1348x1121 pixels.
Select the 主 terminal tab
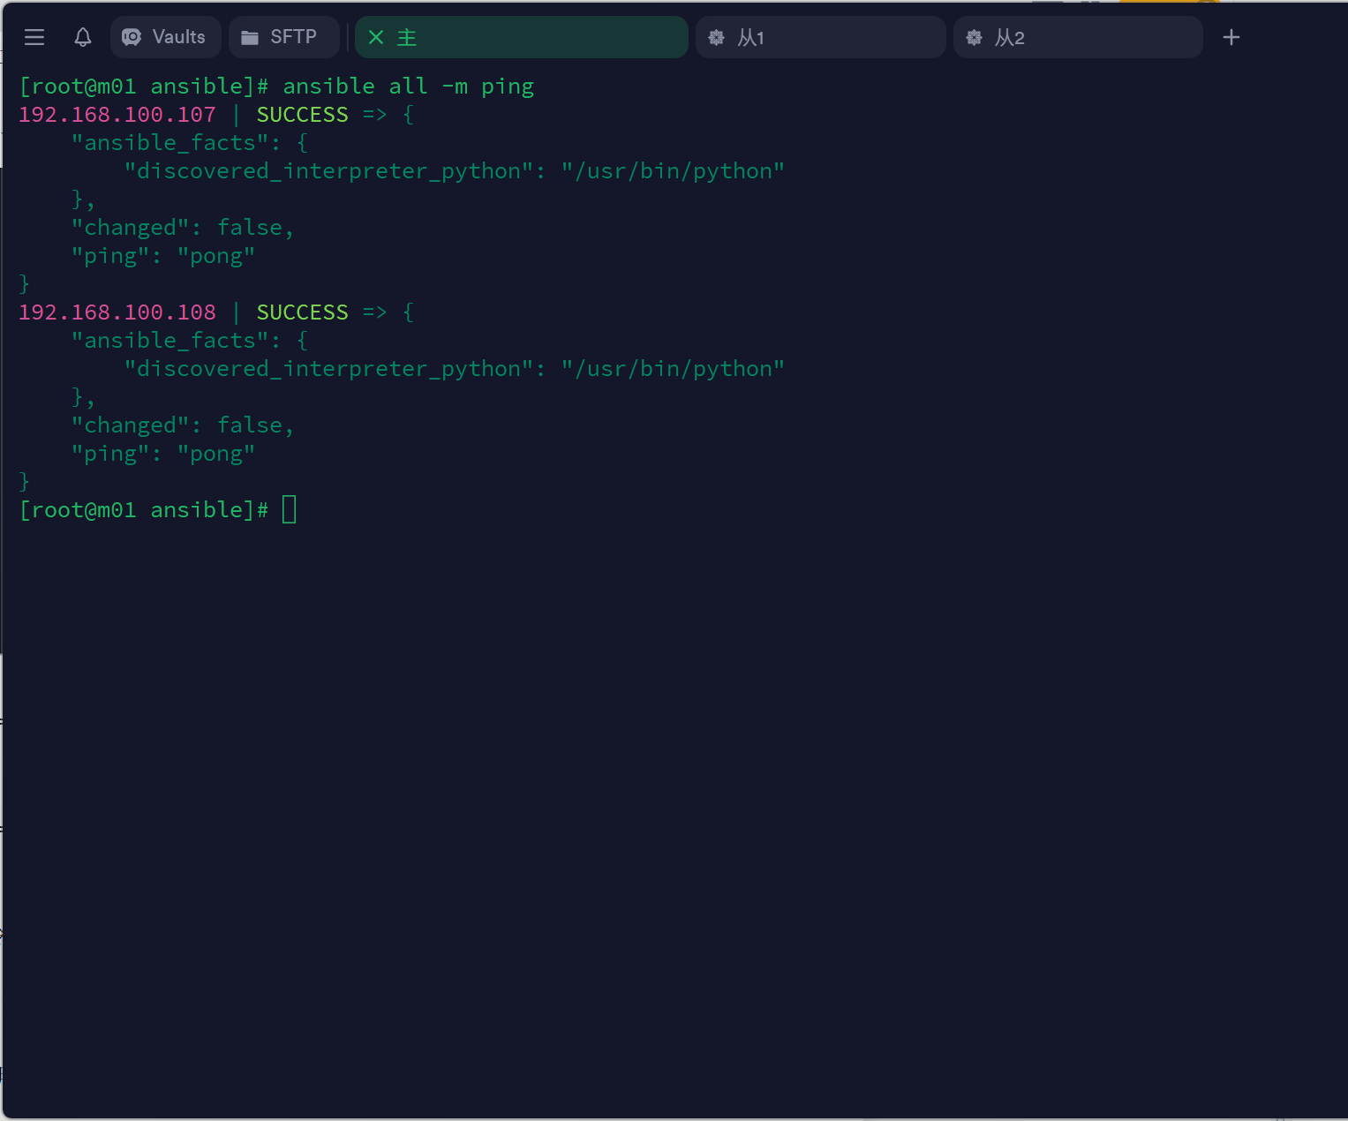coord(521,37)
